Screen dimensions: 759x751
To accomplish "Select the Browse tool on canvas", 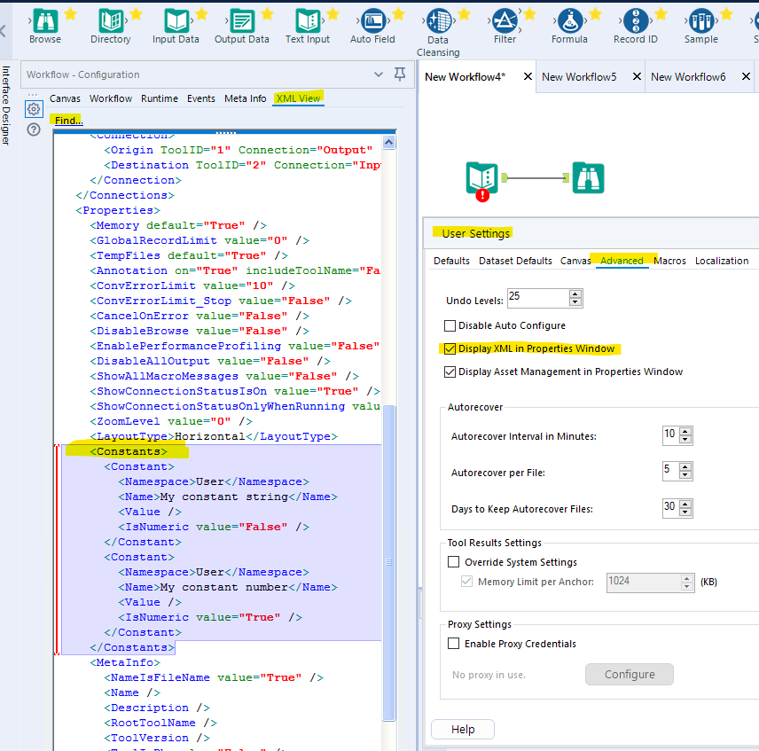I will pyautogui.click(x=588, y=178).
